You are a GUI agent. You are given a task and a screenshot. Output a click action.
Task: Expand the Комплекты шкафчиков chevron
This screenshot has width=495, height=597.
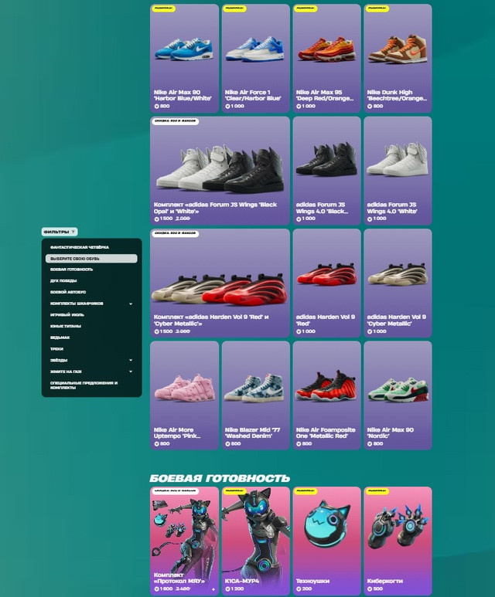point(131,304)
